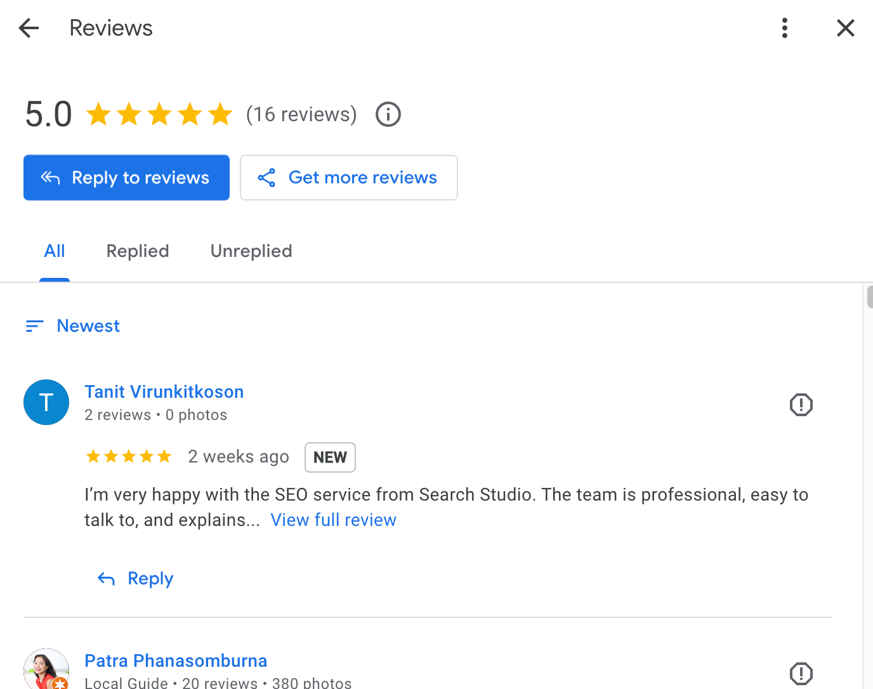The width and height of the screenshot is (873, 689).
Task: Expand with View full review link
Action: (334, 520)
